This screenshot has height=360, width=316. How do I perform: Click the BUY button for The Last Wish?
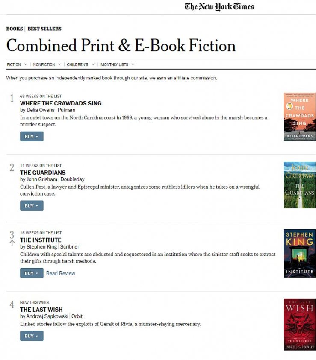32,336
